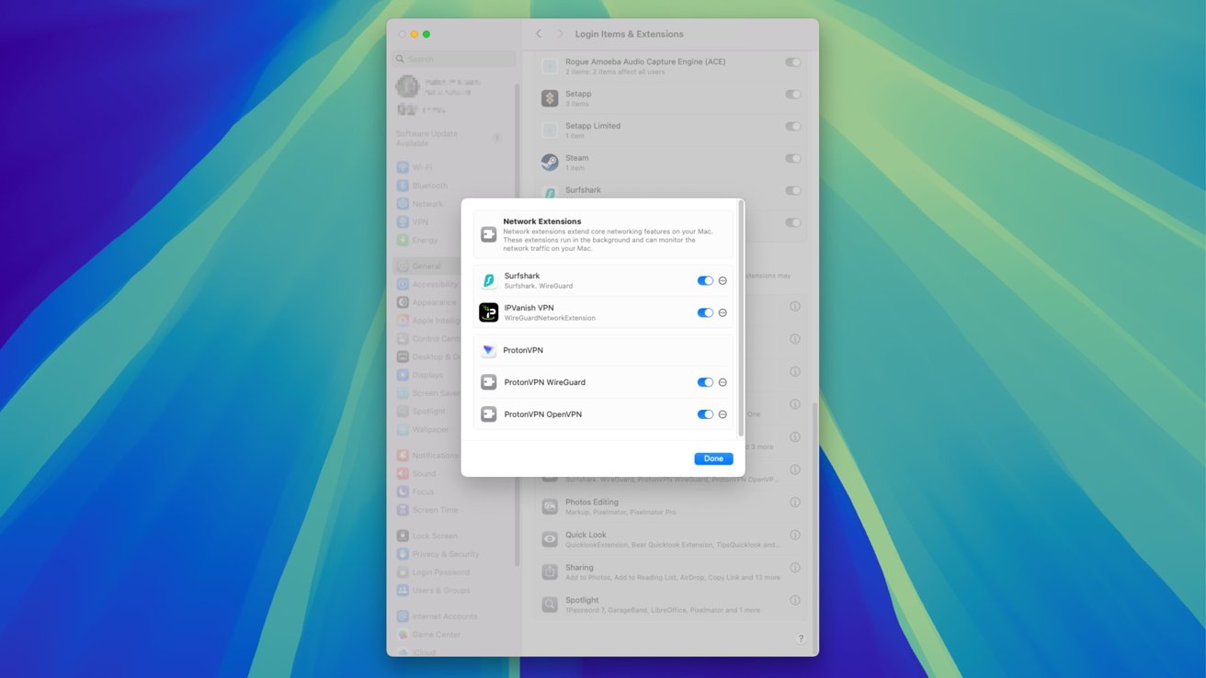Click the extension icon beside ProtonVPN WireGuard

[x=489, y=382]
